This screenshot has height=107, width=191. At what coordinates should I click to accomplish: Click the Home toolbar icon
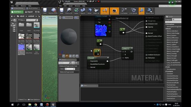click(90, 11)
